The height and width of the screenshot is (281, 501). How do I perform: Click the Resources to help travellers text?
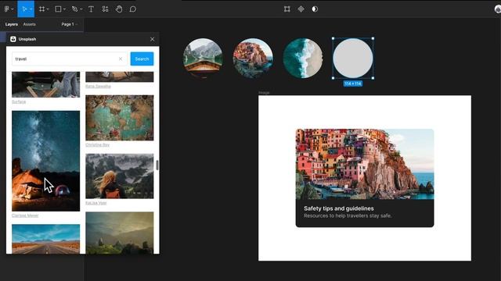pos(348,215)
